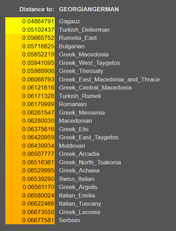176x231 pixels.
Task: Click the Greek_West_Taygetos label
Action: click(x=90, y=63)
